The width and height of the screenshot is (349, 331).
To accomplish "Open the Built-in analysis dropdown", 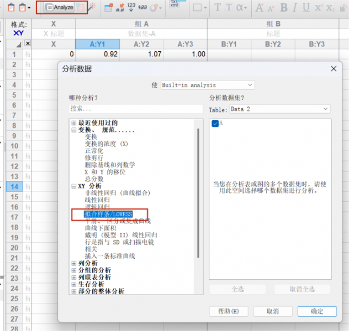I will click(207, 85).
